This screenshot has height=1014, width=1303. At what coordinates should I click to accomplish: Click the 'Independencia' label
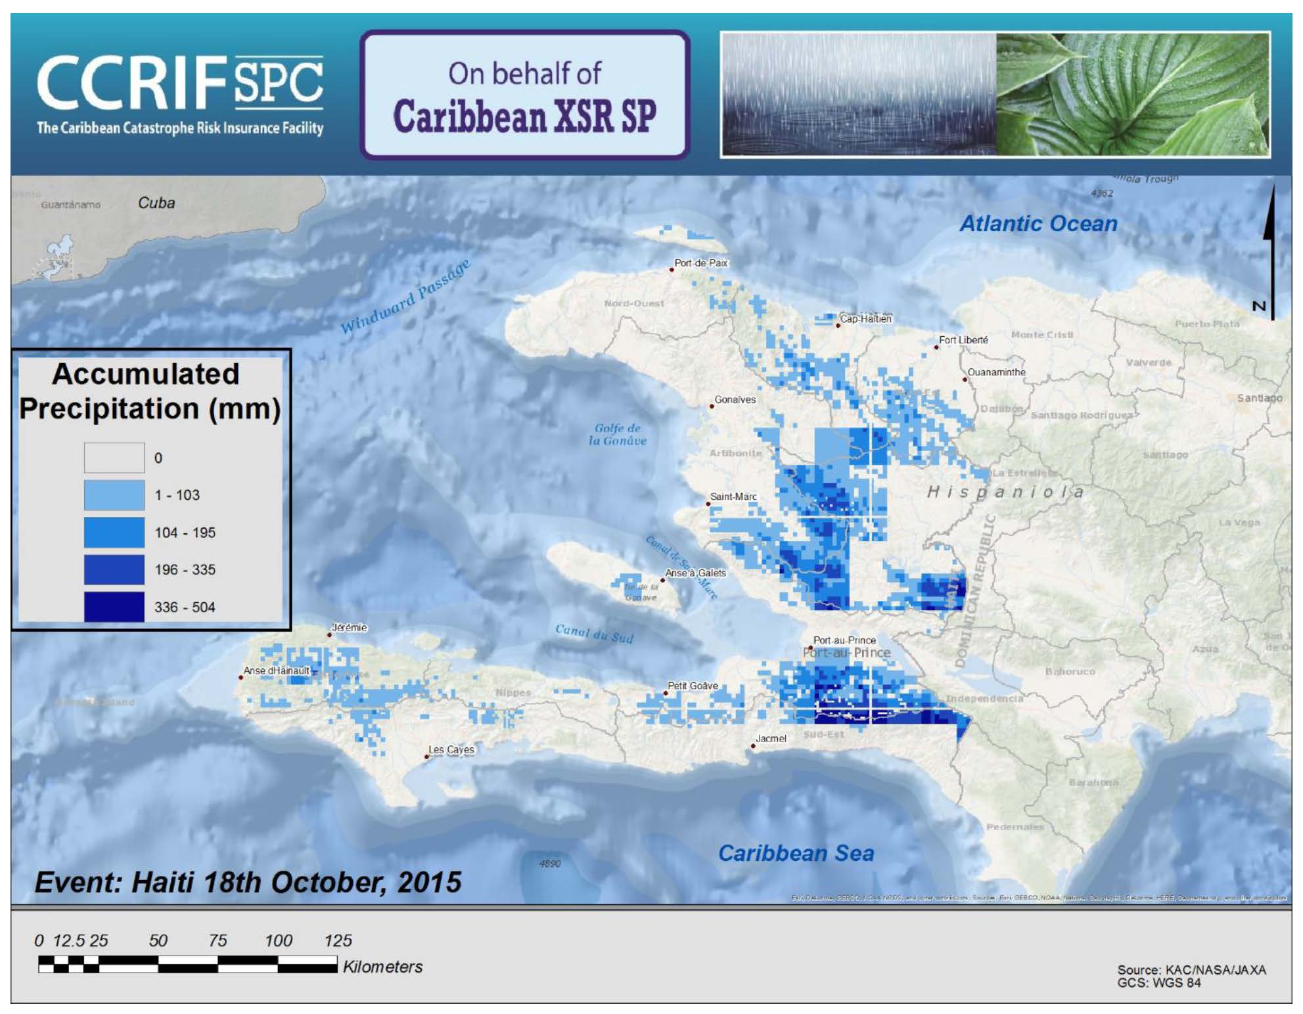984,698
